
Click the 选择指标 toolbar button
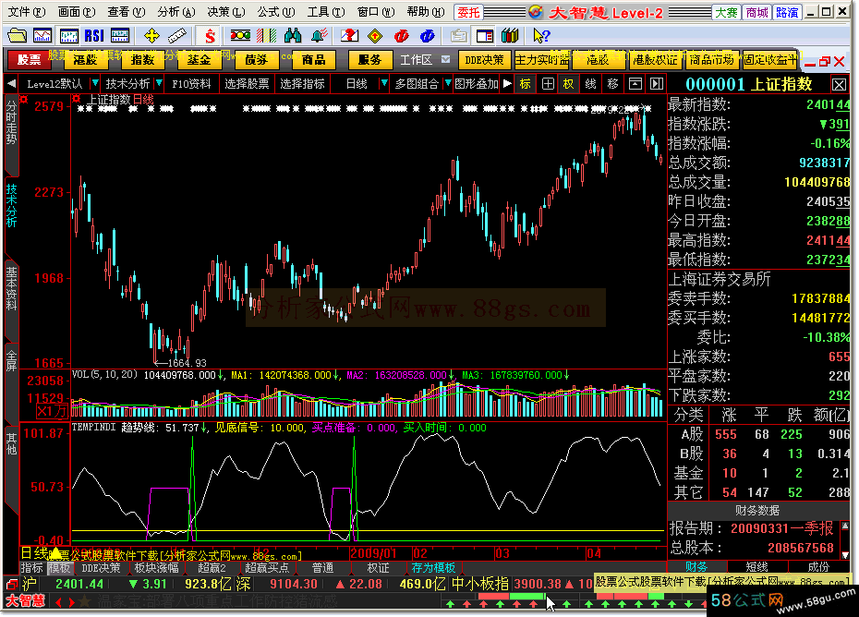pos(302,84)
